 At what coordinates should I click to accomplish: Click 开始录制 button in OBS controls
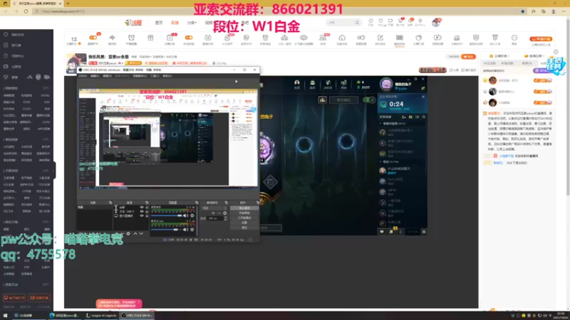(244, 213)
